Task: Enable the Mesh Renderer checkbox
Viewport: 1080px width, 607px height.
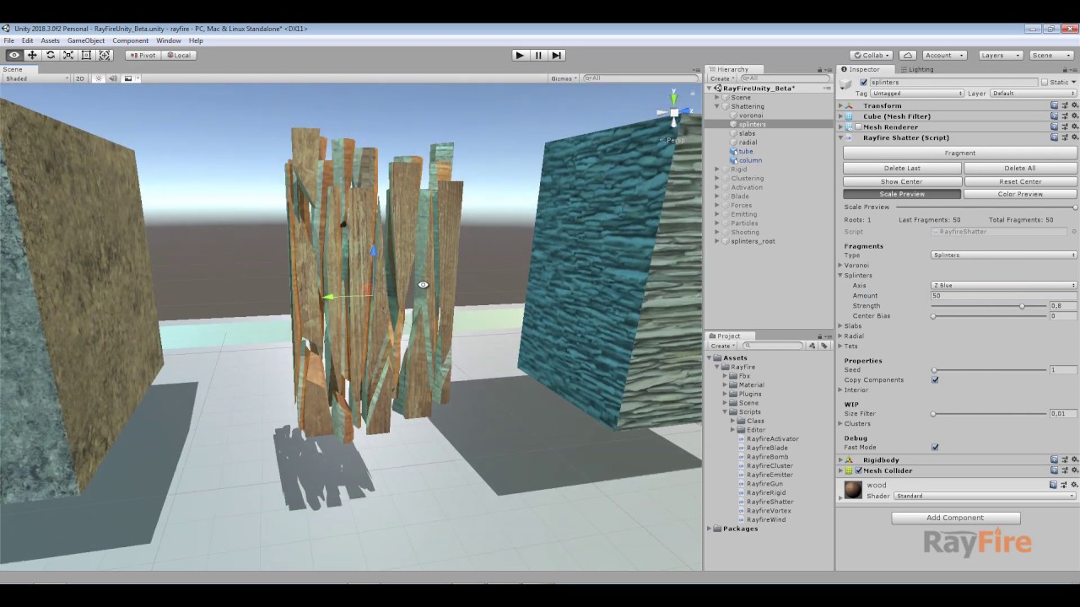Action: click(858, 126)
